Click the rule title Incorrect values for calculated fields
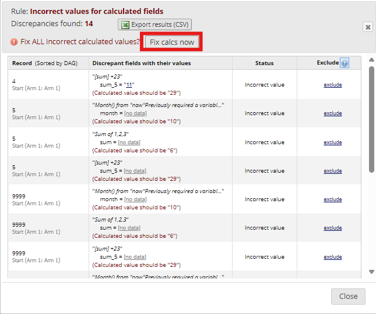This screenshot has height=314, width=376. [x=96, y=11]
